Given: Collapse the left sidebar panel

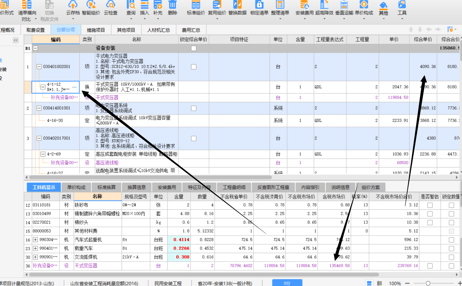Looking at the screenshot, I should (x=16, y=40).
